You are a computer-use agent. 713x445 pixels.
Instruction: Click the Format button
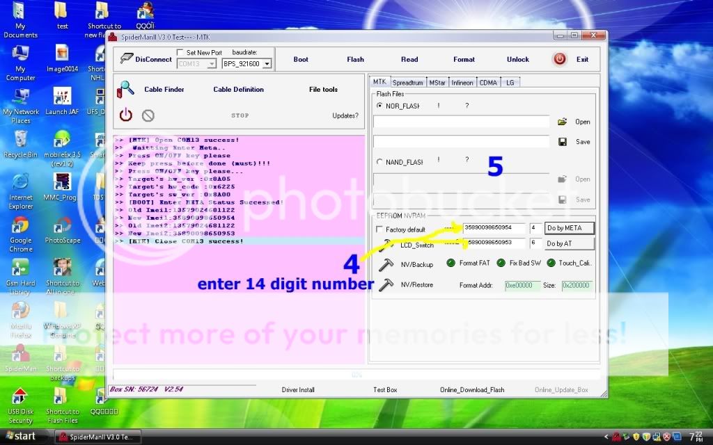(x=464, y=60)
